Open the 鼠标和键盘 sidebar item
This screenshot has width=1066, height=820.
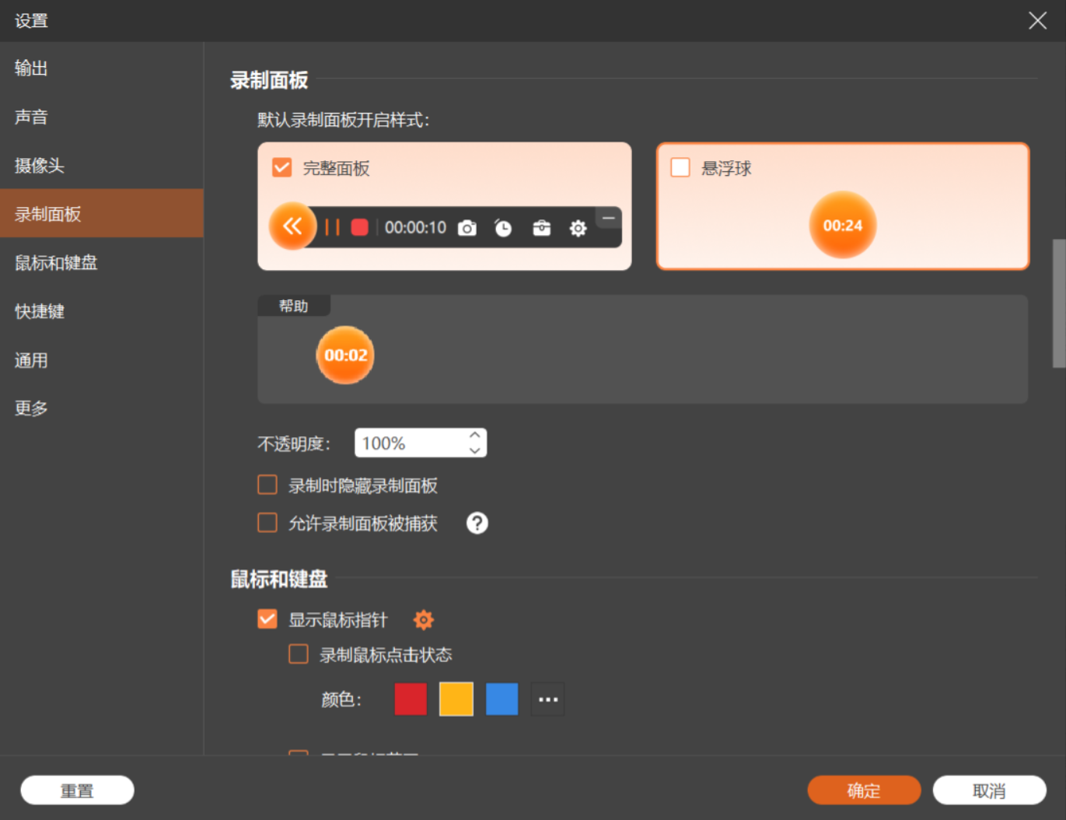coord(102,262)
